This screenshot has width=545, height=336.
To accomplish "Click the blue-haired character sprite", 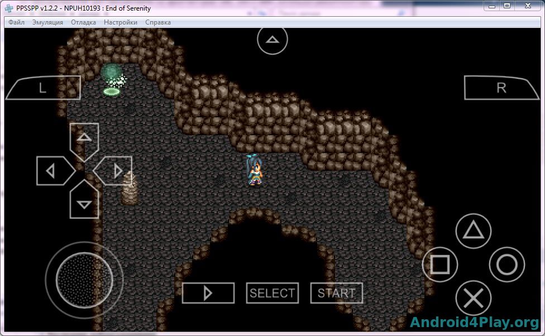I will [255, 170].
